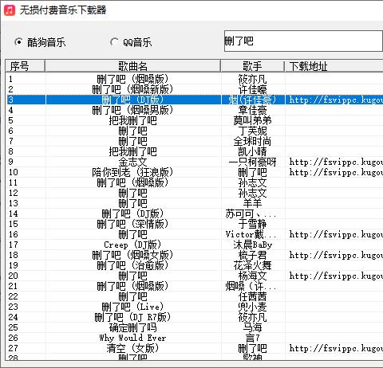Click the download URL in row 9

(x=336, y=162)
